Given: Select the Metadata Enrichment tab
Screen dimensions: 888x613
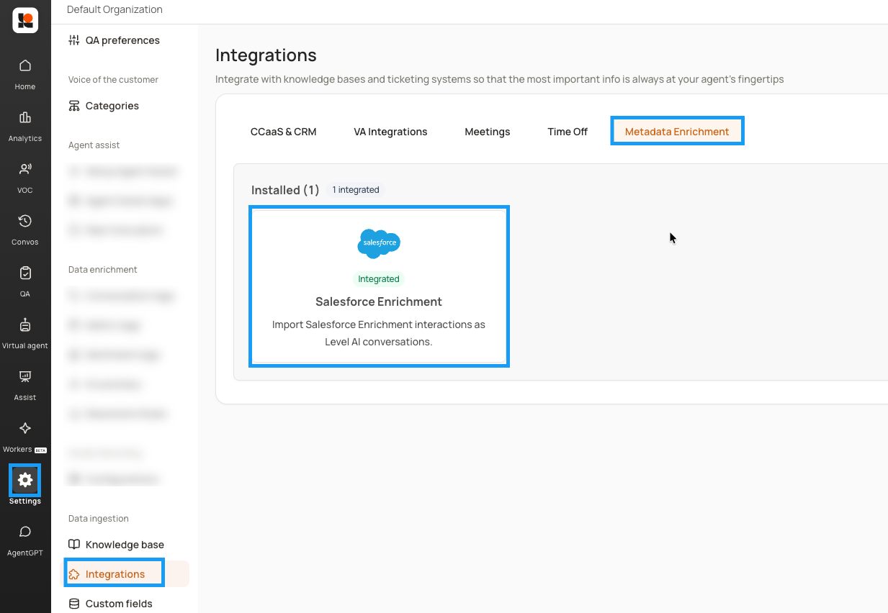Looking at the screenshot, I should coord(677,132).
